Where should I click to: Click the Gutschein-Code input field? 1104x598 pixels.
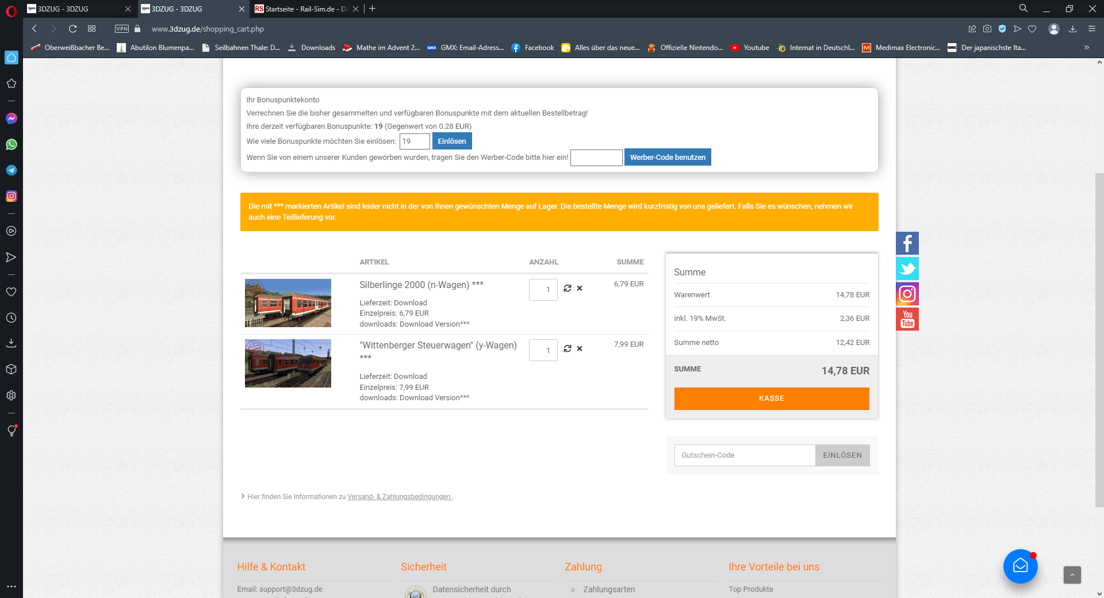click(745, 455)
